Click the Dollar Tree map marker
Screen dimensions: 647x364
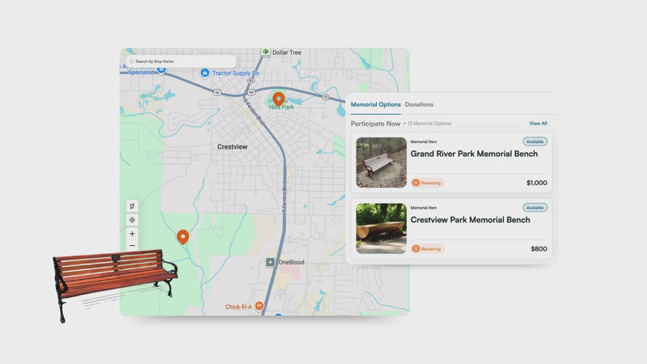click(x=265, y=53)
